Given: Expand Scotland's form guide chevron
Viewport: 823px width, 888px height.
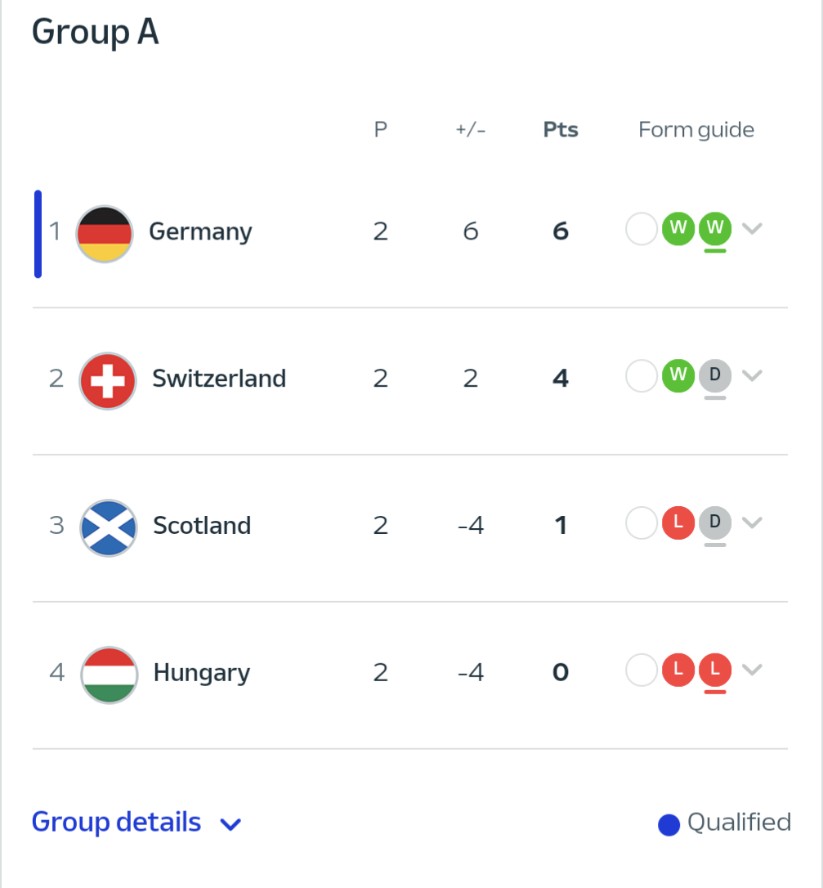Looking at the screenshot, I should [x=752, y=522].
